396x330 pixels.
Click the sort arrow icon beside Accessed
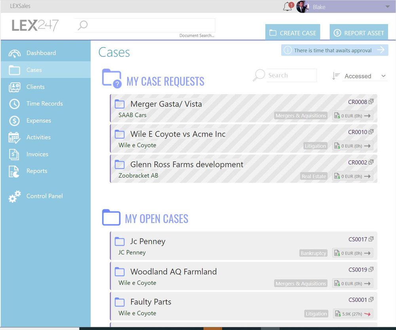pos(336,76)
